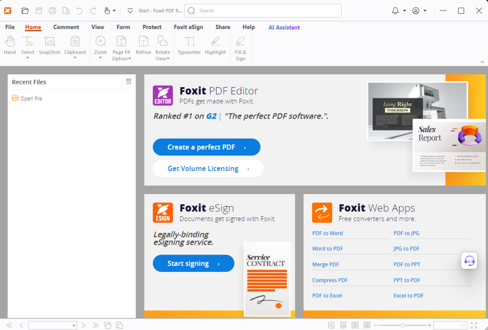
Task: Click the Save icon in quick access toolbar
Action: (39, 10)
